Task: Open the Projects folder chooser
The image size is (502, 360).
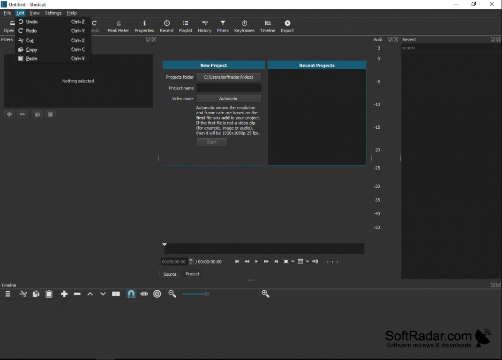Action: [x=229, y=77]
